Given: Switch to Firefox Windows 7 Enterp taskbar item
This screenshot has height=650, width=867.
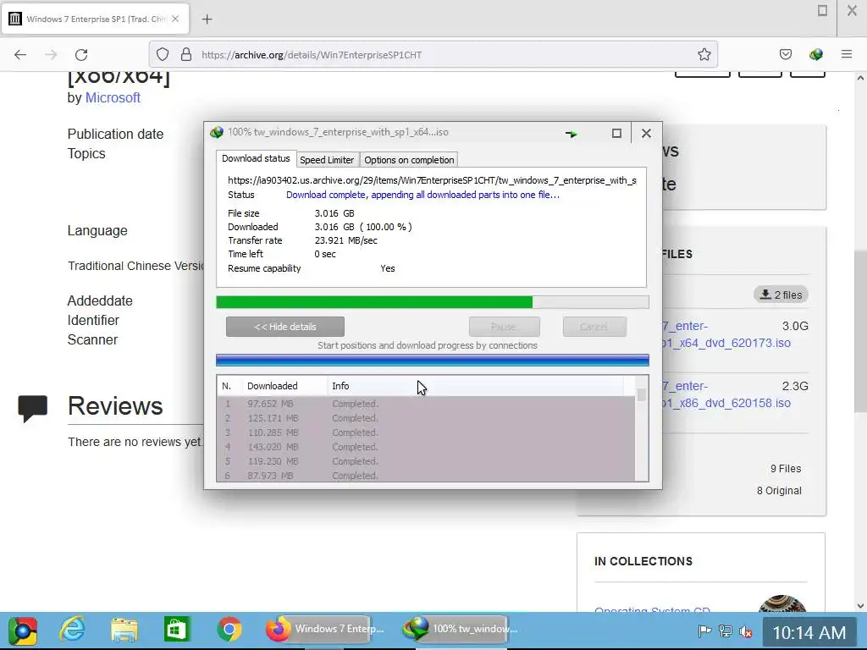Looking at the screenshot, I should point(324,629).
